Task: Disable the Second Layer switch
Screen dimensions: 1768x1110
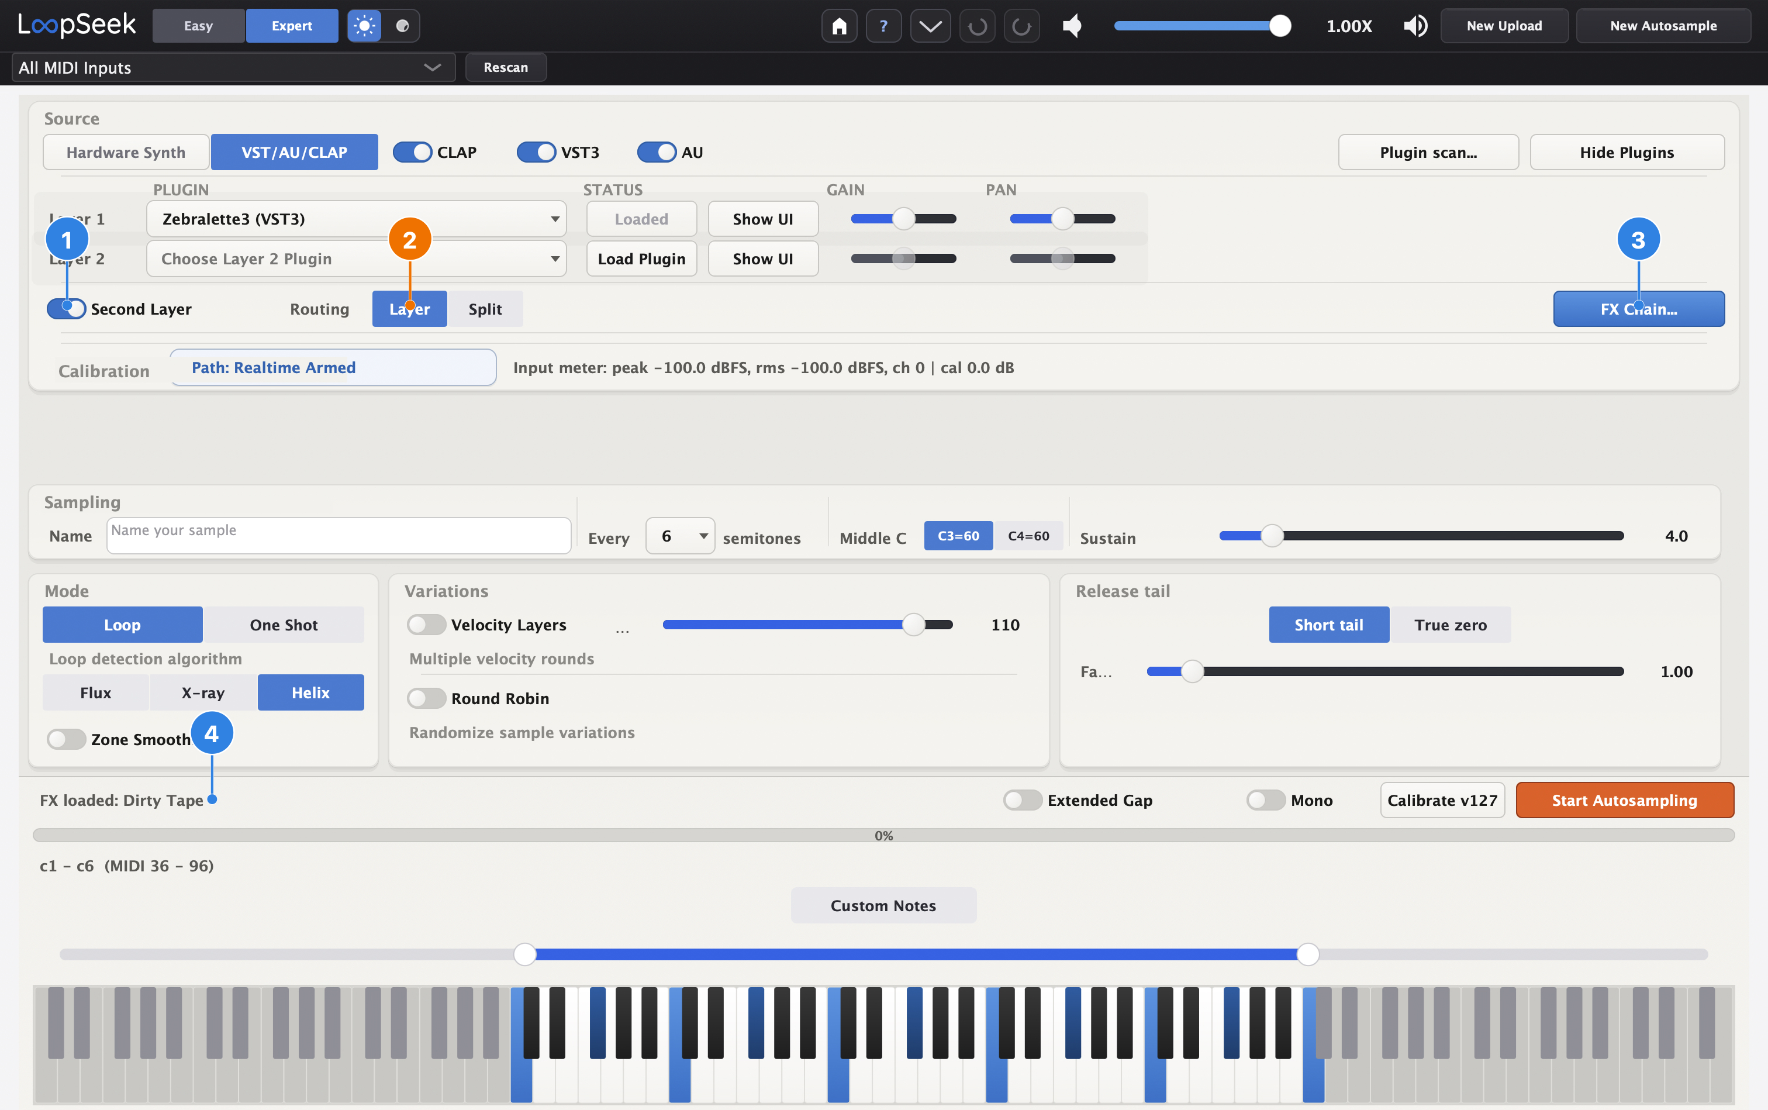Action: (66, 308)
